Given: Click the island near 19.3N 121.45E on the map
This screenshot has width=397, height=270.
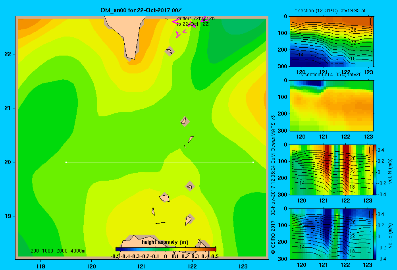Looking at the screenshot, I should [x=165, y=197].
